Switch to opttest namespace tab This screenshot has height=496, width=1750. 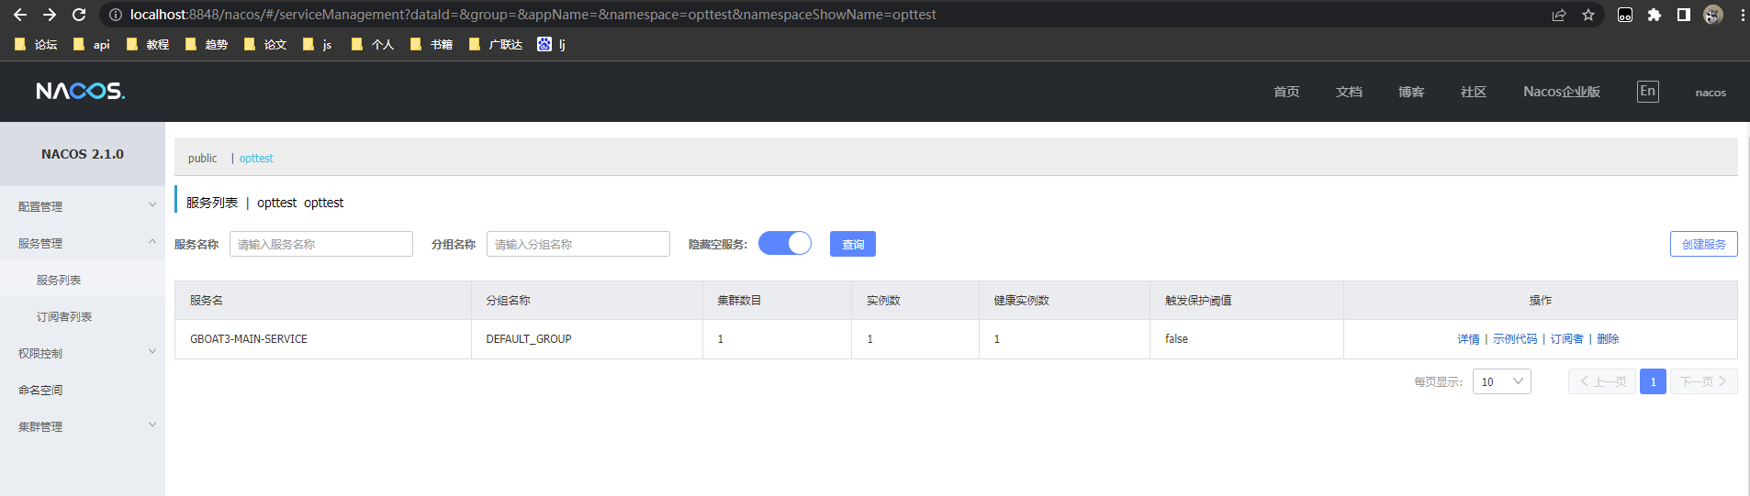click(256, 158)
